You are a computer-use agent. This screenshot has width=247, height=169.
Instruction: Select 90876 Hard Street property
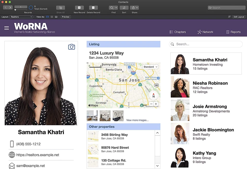pos(121,149)
